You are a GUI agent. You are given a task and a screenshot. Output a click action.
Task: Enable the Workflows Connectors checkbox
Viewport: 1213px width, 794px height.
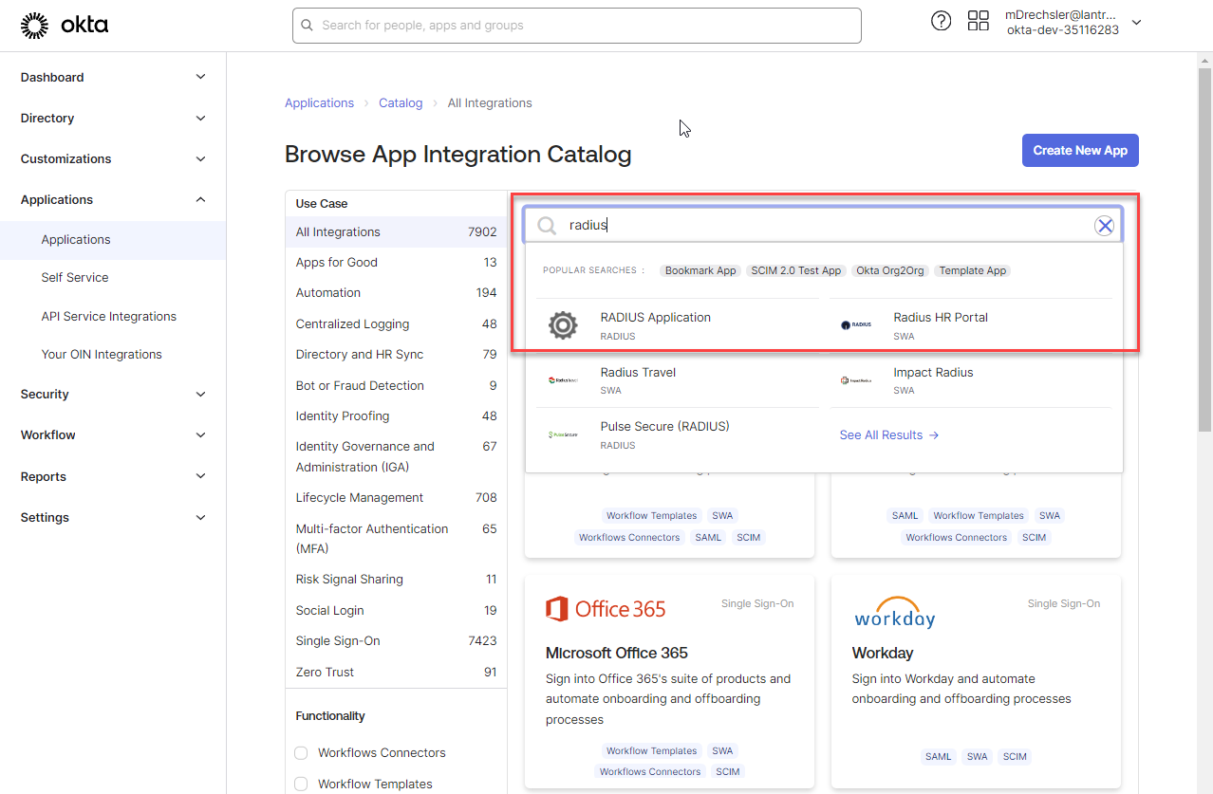click(x=301, y=752)
